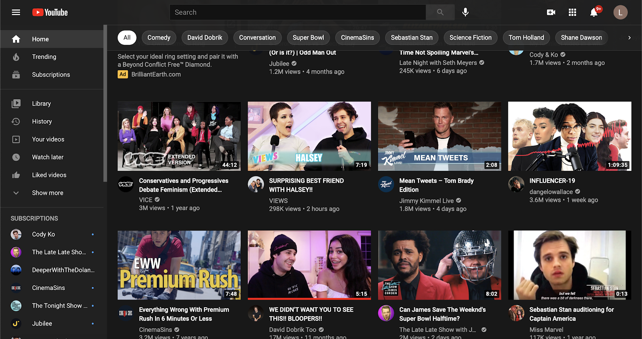Click the Trending flame icon
Screen dimensions: 642x339
(16, 57)
